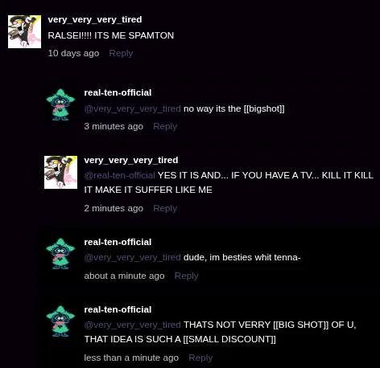The height and width of the screenshot is (368, 380).
Task: Follow @very_very_very_tired mention before 'no way its the'
Action: 132,108
